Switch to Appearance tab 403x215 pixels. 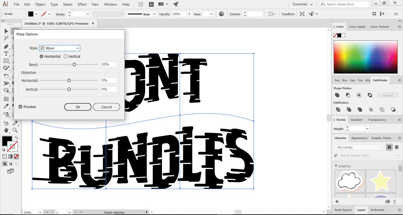click(359, 138)
